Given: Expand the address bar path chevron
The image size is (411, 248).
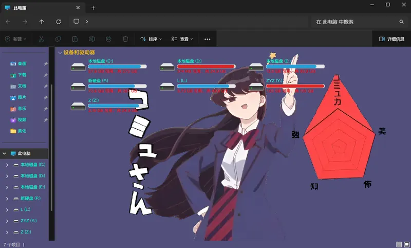Looking at the screenshot, I should pyautogui.click(x=87, y=22).
